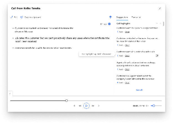The image size is (173, 123).
Task: Click the 'Call from Keiko Tanaka' title
Action: coord(26,8)
